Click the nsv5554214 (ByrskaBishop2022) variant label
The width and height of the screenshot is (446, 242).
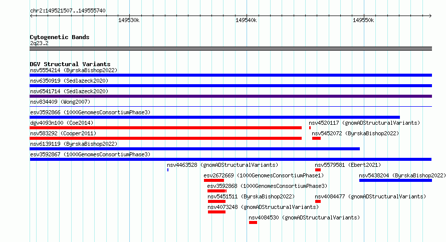point(74,70)
